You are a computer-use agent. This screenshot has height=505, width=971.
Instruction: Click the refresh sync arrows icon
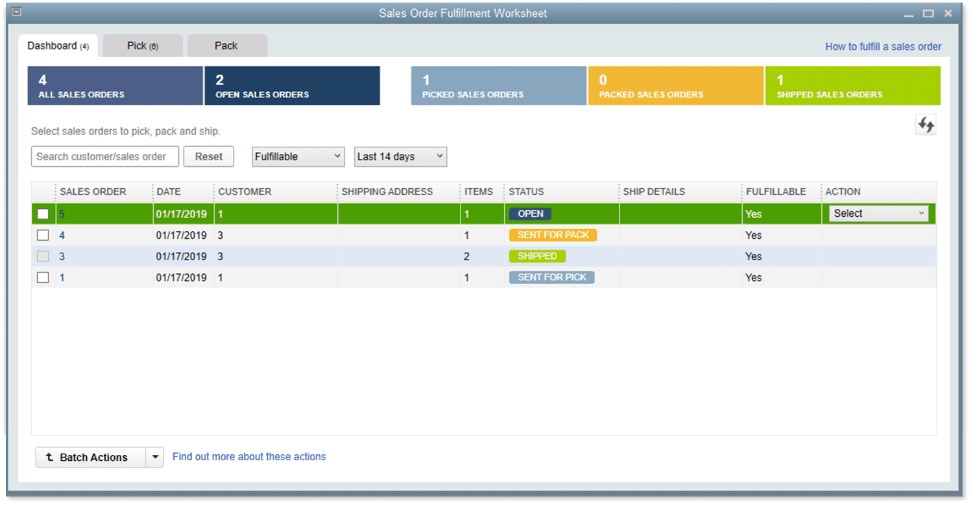click(x=926, y=125)
